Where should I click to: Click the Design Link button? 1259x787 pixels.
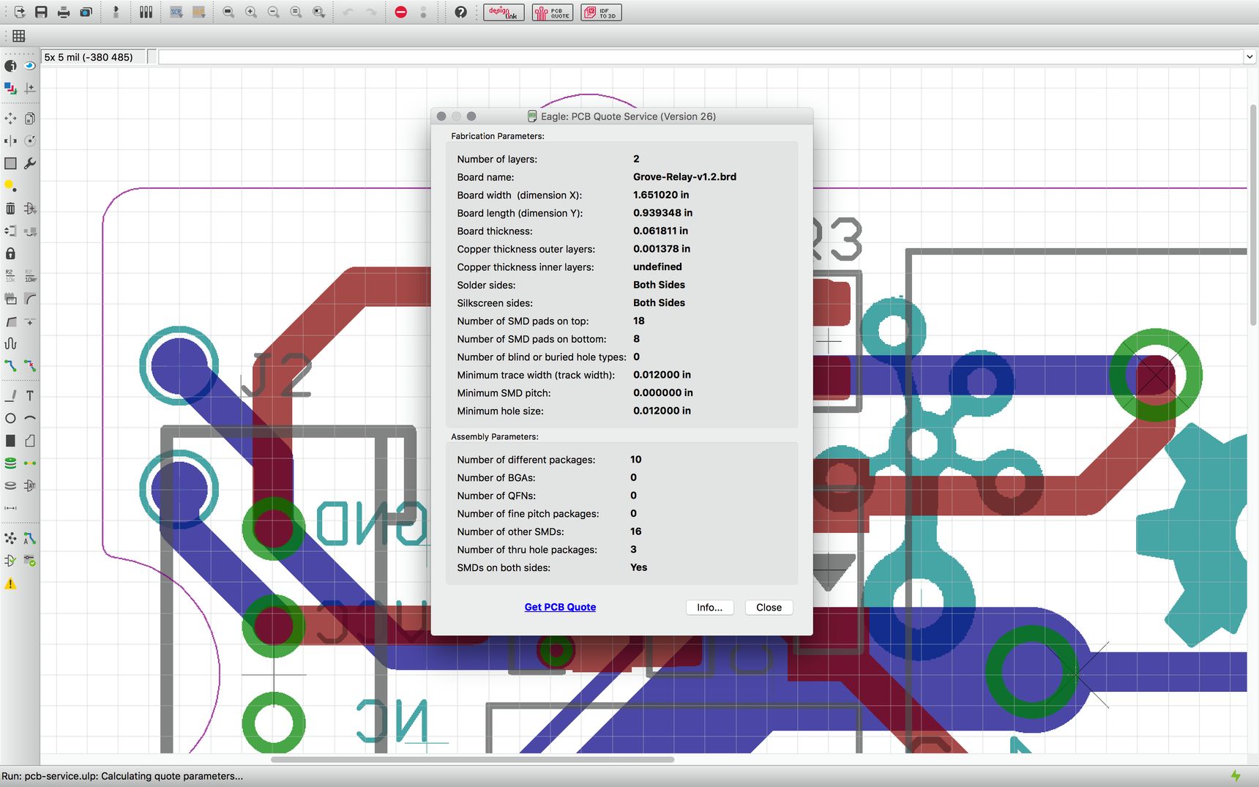pyautogui.click(x=504, y=12)
